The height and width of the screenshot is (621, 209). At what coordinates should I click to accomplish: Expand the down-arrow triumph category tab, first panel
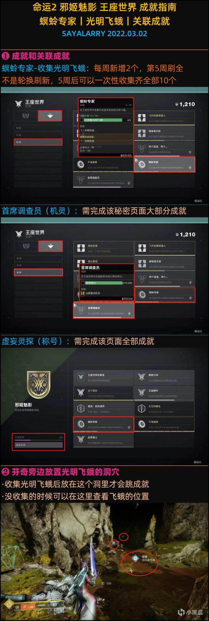pos(50,116)
